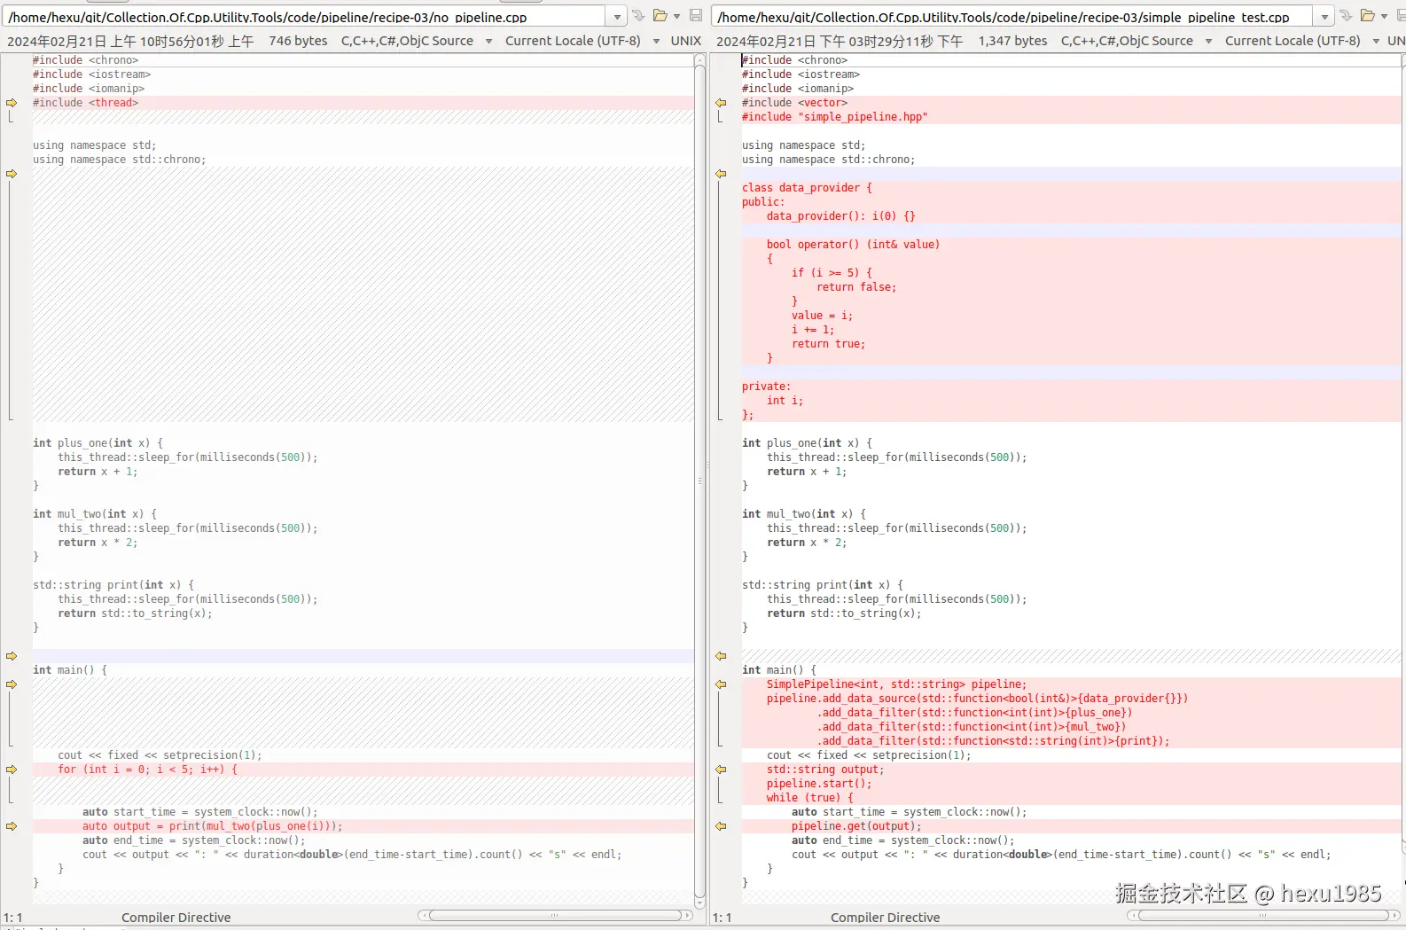Click right pane open file folder icon

tap(1368, 16)
